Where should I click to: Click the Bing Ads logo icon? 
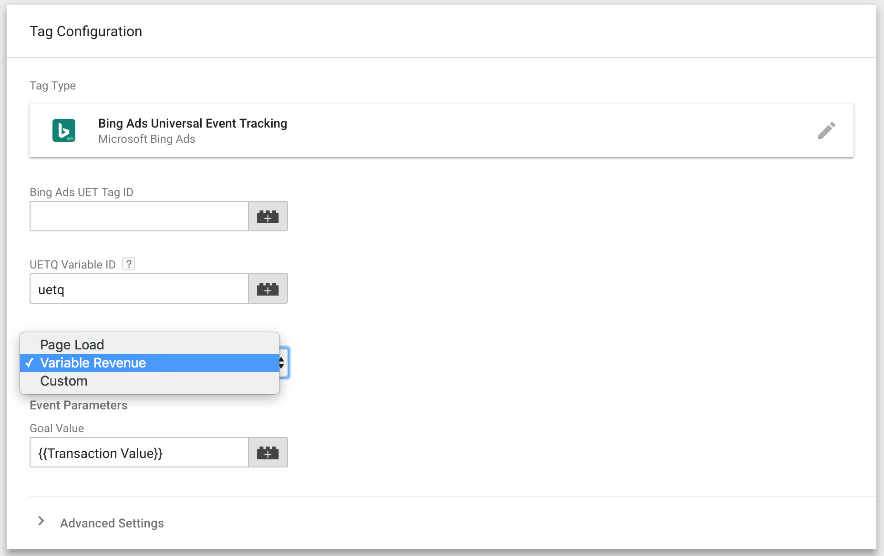coord(64,130)
